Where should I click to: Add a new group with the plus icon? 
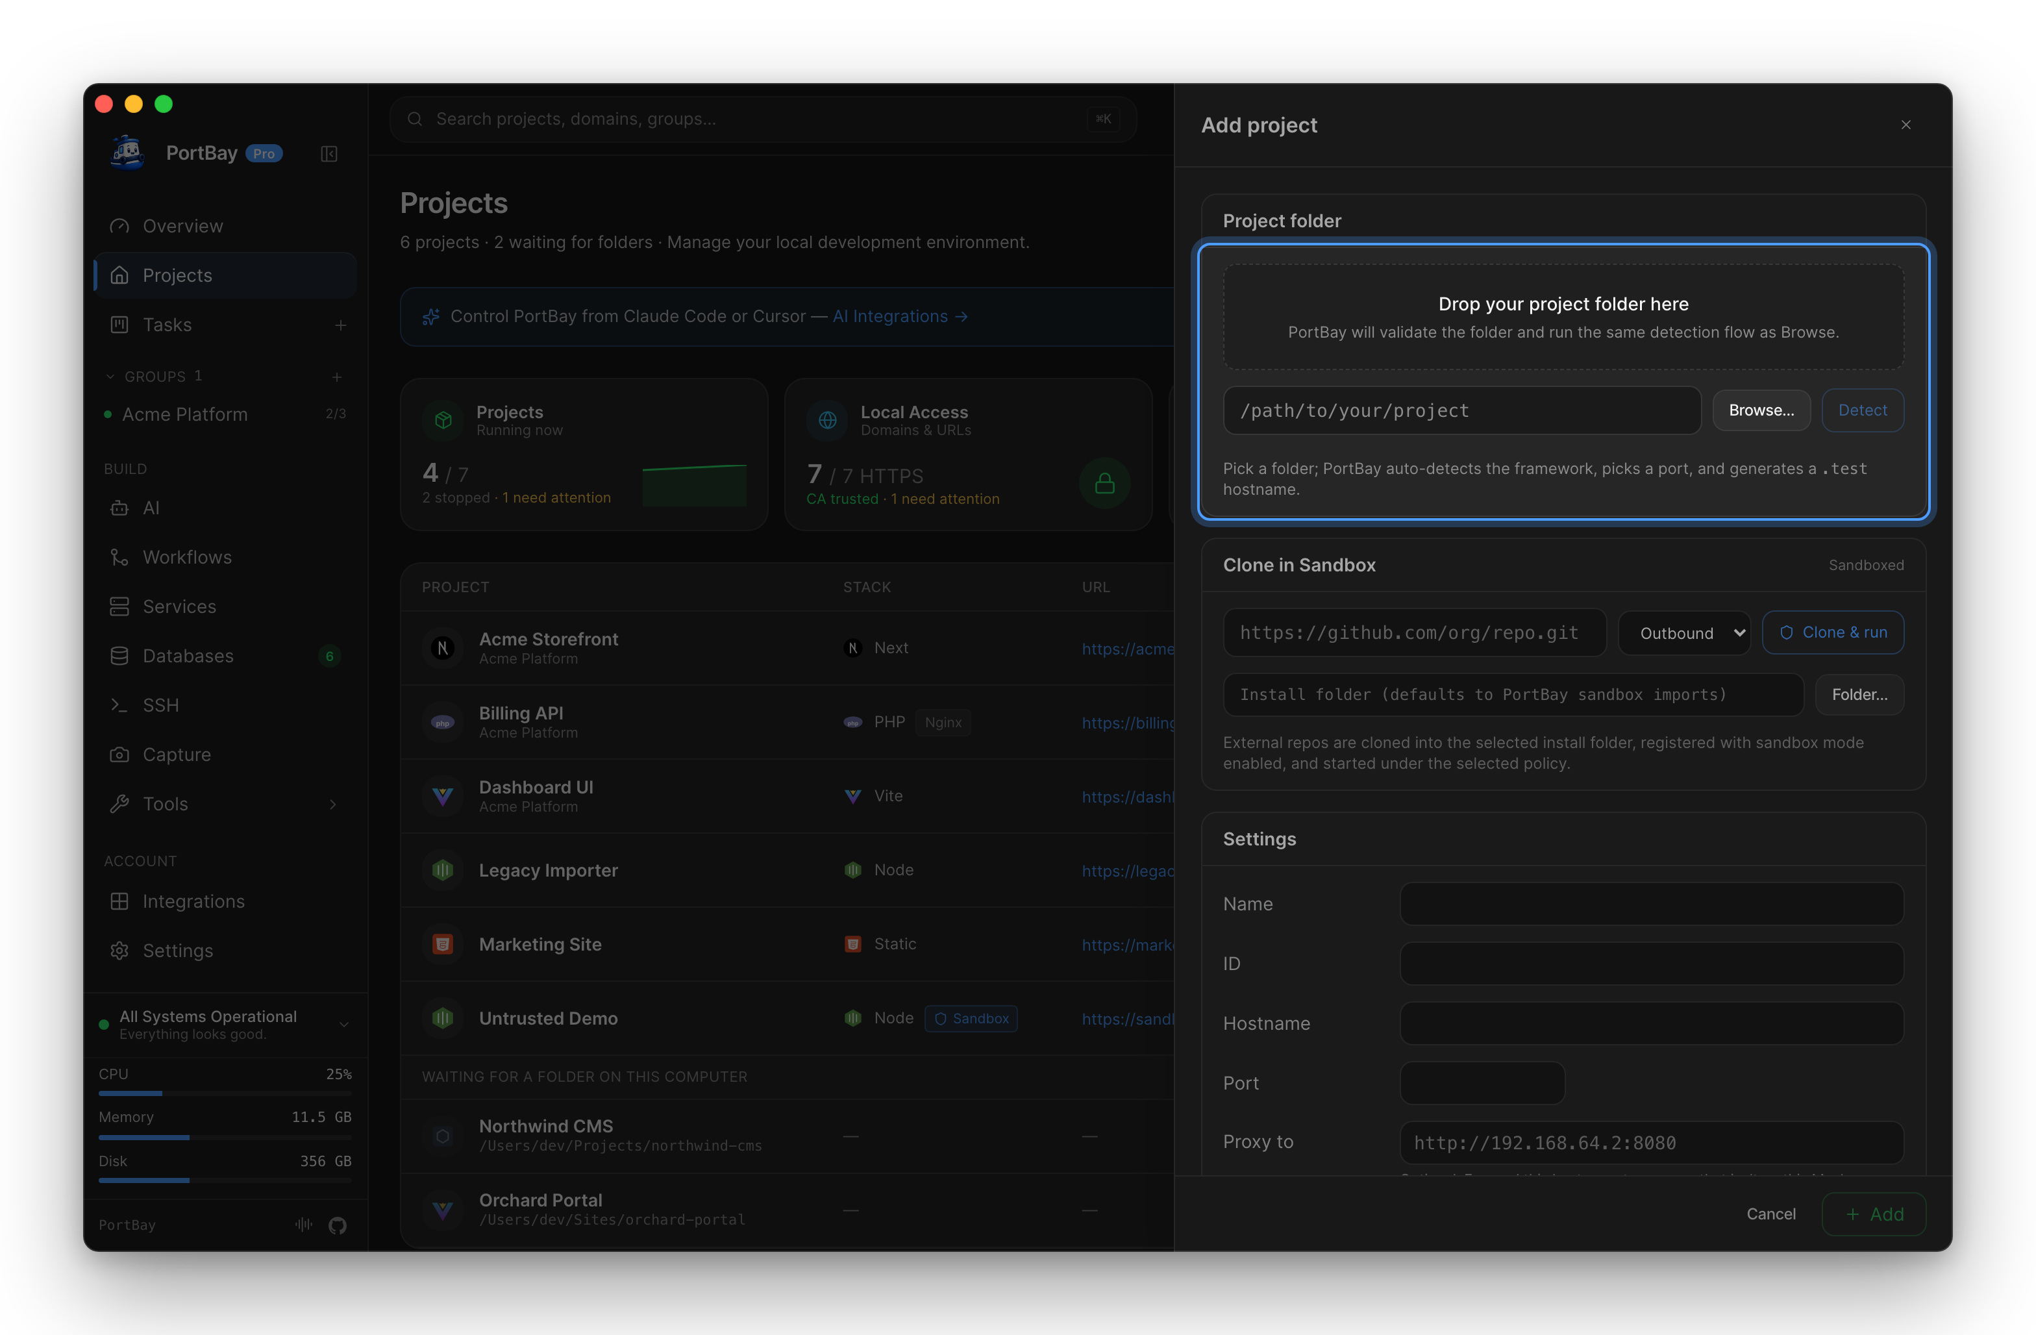[337, 377]
